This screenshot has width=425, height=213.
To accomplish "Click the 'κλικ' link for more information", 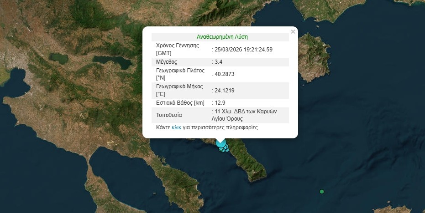I will (176, 127).
